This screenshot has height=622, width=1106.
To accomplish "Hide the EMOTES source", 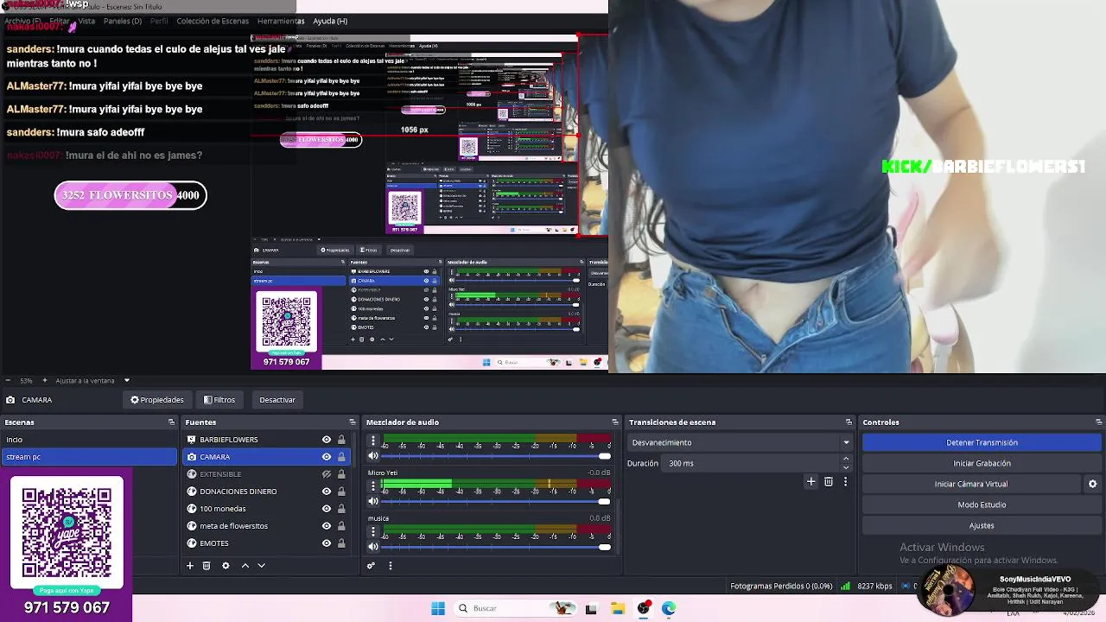I will pyautogui.click(x=327, y=543).
